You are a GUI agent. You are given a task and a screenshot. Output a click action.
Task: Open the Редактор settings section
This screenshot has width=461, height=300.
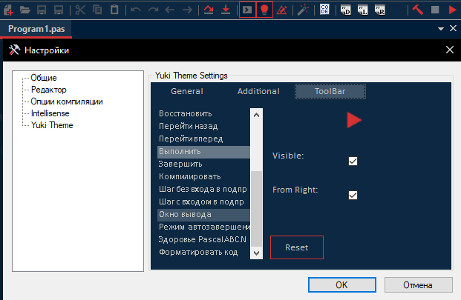click(x=49, y=90)
